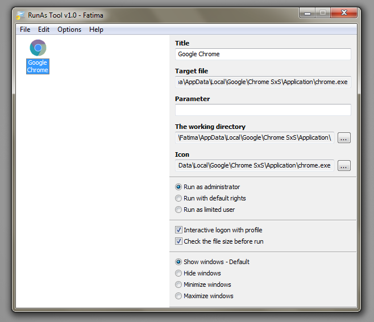Browse for the icon file

point(344,166)
